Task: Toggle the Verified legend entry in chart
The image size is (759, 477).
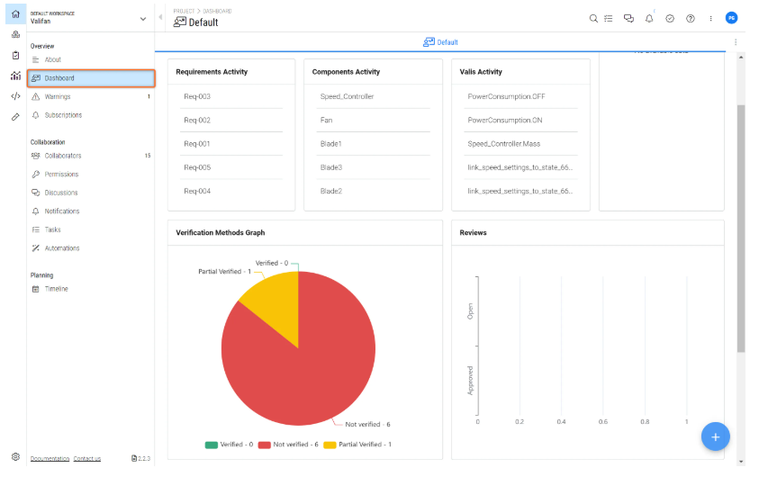Action: [x=229, y=445]
